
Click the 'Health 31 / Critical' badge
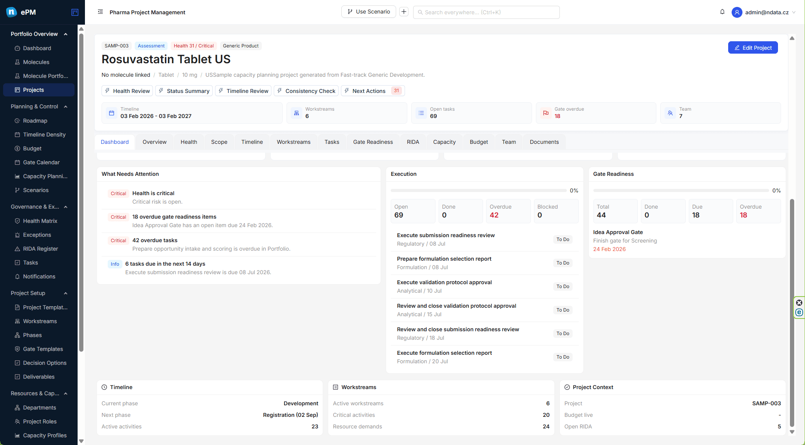[x=193, y=46]
